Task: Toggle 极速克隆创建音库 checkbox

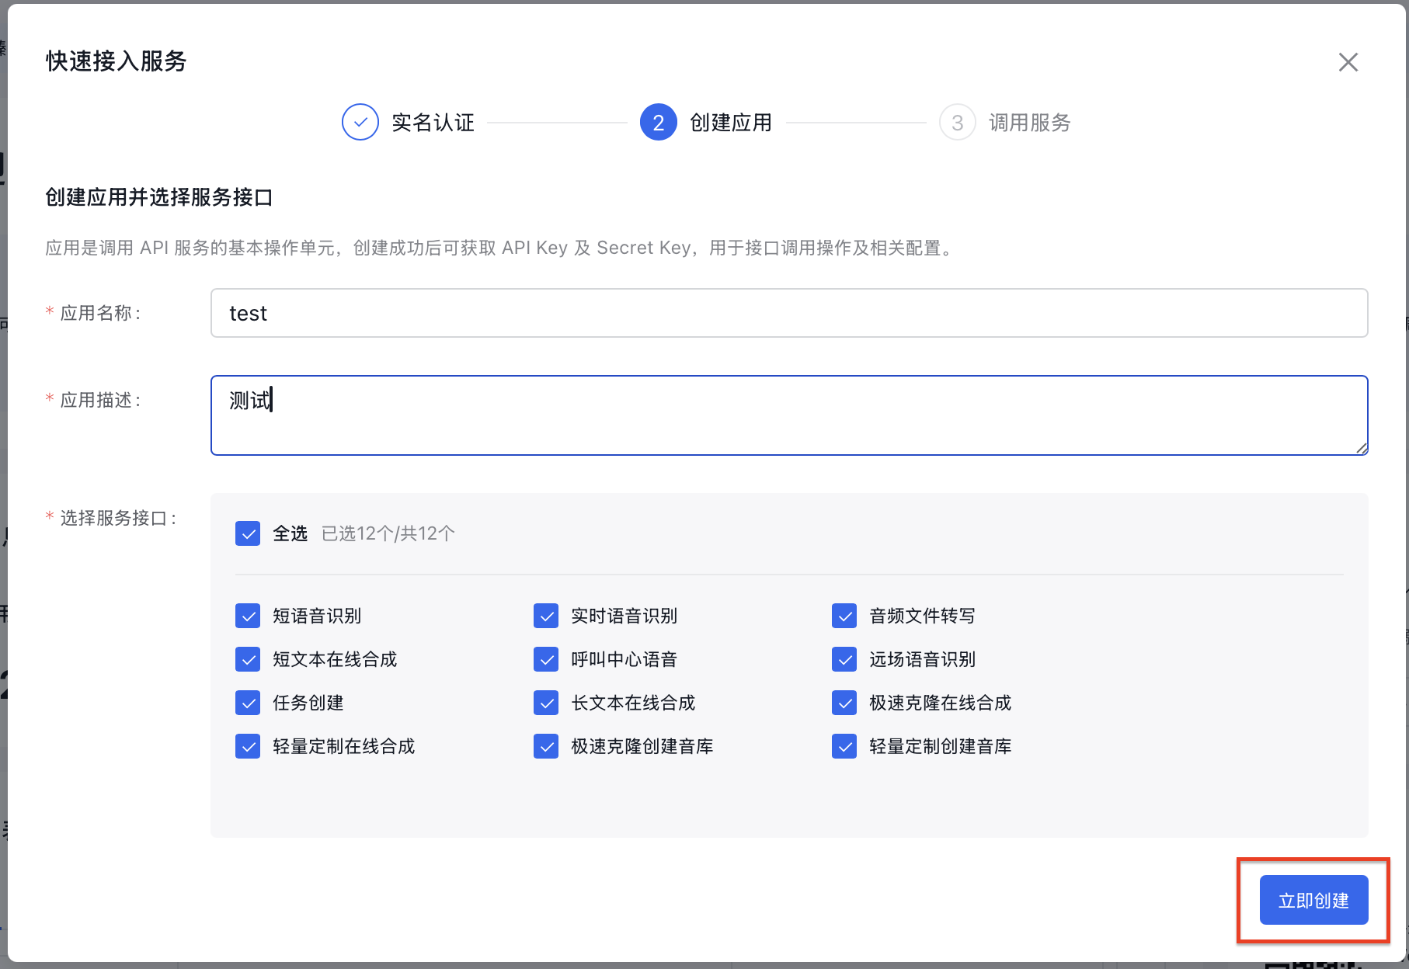Action: (x=546, y=746)
